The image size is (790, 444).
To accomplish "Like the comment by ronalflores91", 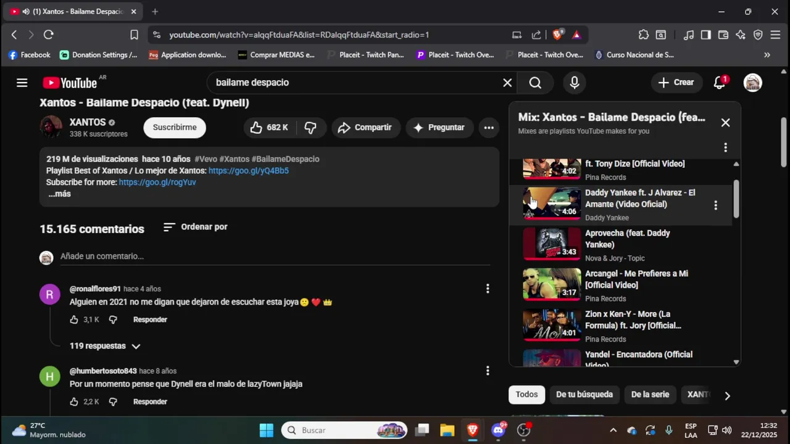I will [x=74, y=319].
